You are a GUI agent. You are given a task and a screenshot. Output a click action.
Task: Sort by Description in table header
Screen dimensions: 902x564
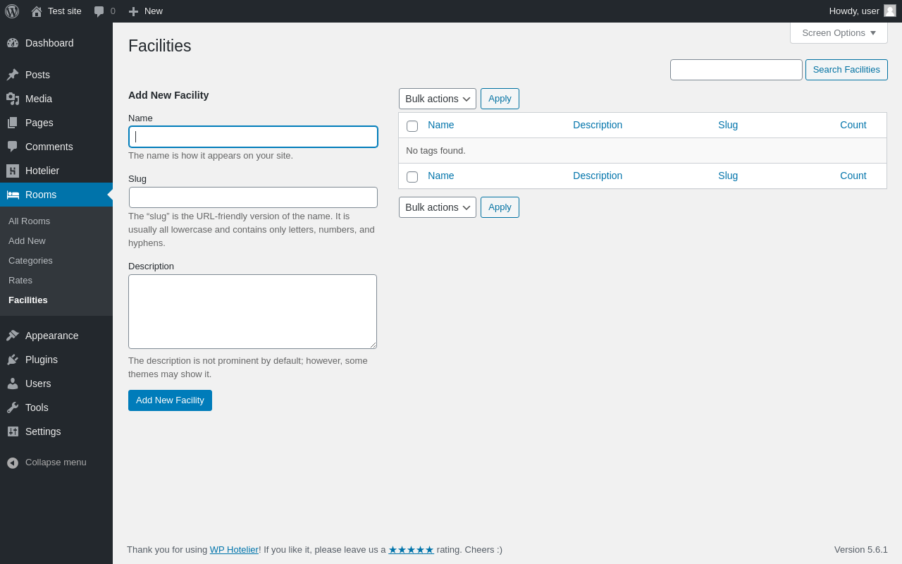coord(598,125)
